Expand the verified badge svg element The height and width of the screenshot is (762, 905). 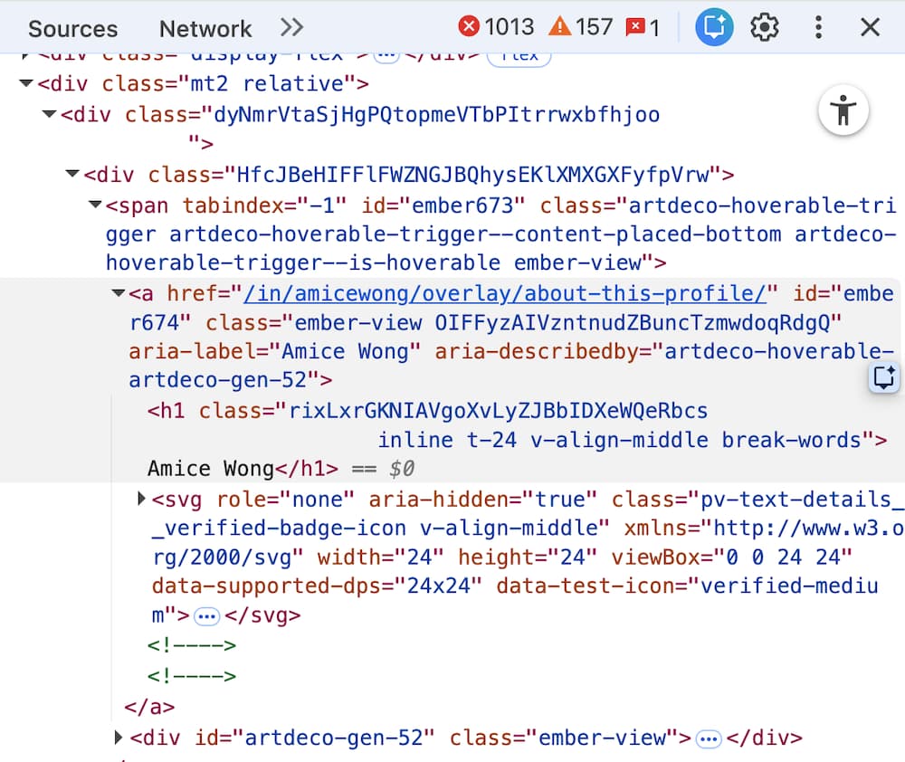(x=141, y=499)
